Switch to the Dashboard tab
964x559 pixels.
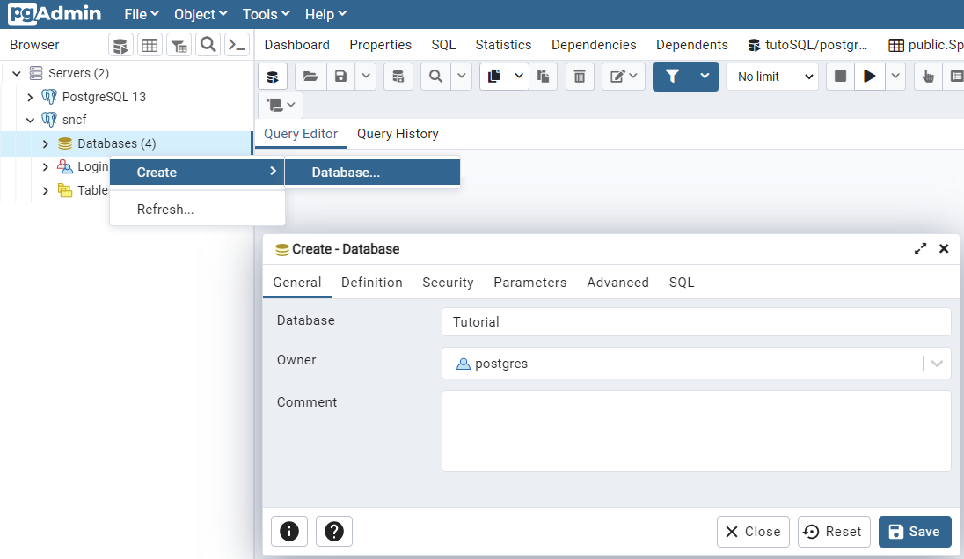[297, 45]
